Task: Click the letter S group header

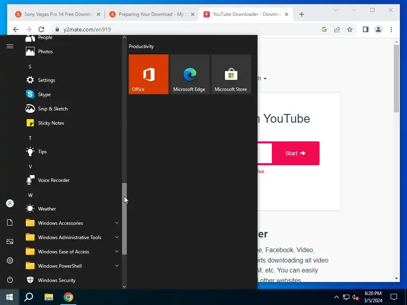Action: tap(30, 67)
